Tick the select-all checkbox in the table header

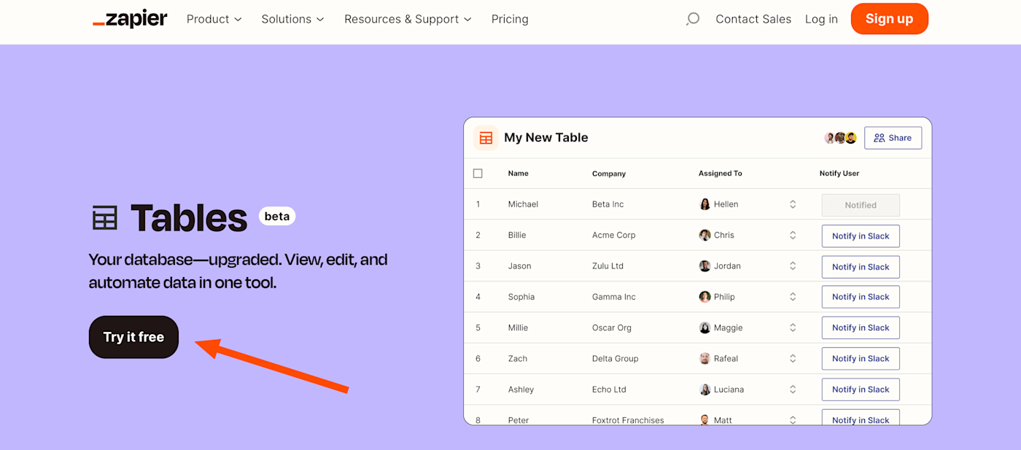(x=478, y=174)
